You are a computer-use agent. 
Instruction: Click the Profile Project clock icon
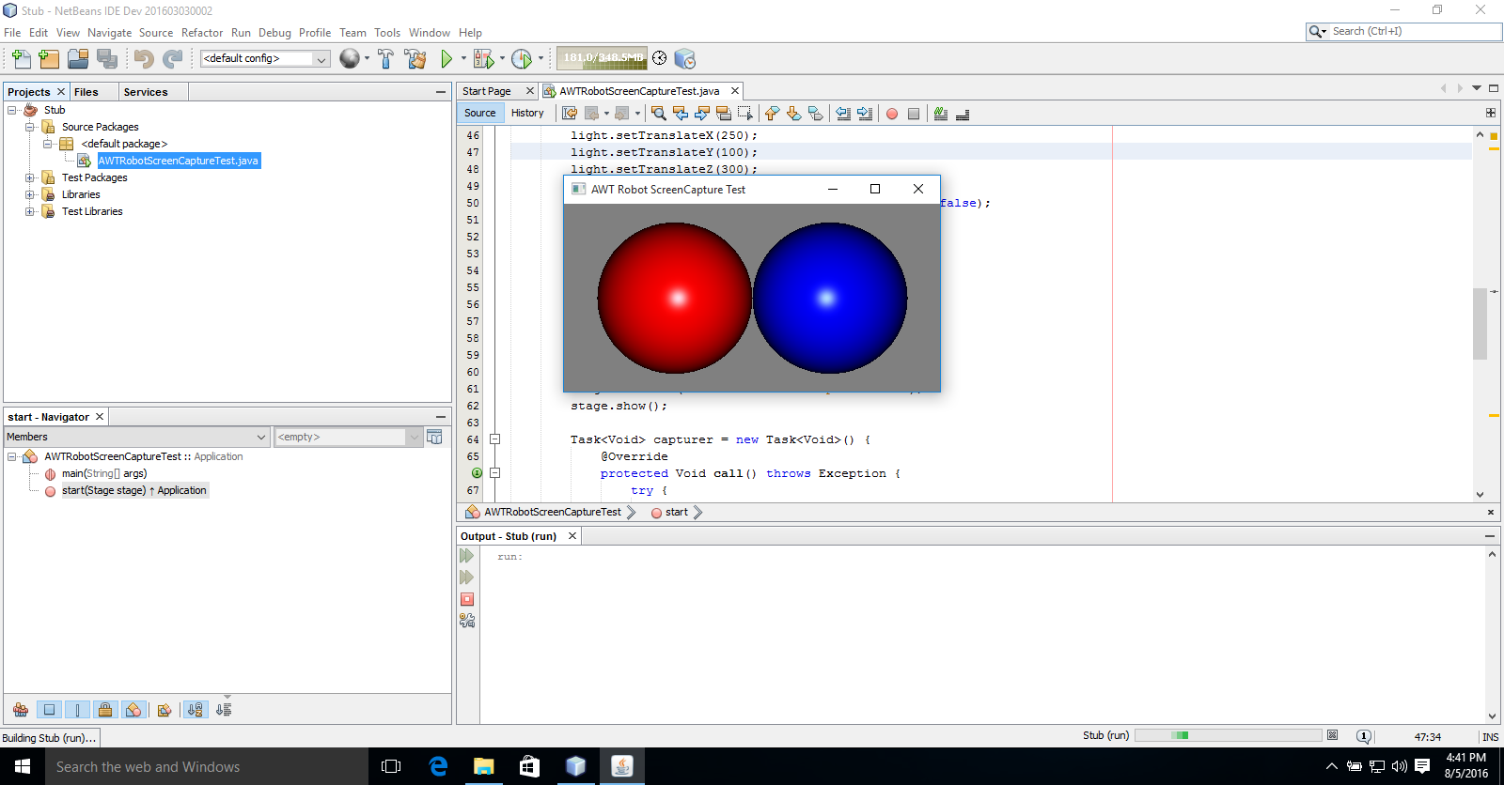coord(522,59)
